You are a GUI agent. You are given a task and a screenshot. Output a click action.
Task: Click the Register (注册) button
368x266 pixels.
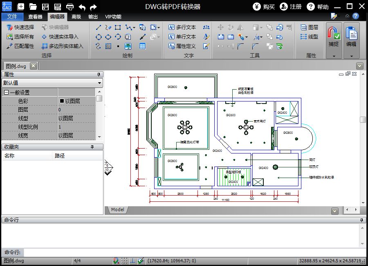[x=291, y=7]
